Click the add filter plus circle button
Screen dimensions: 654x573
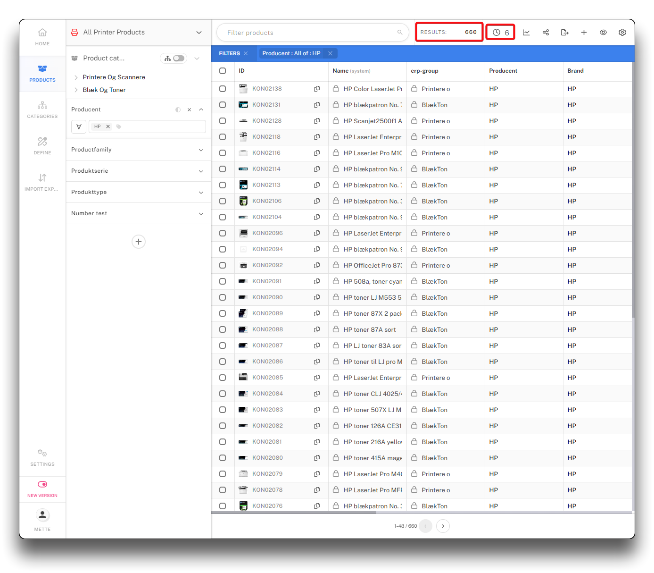(138, 242)
